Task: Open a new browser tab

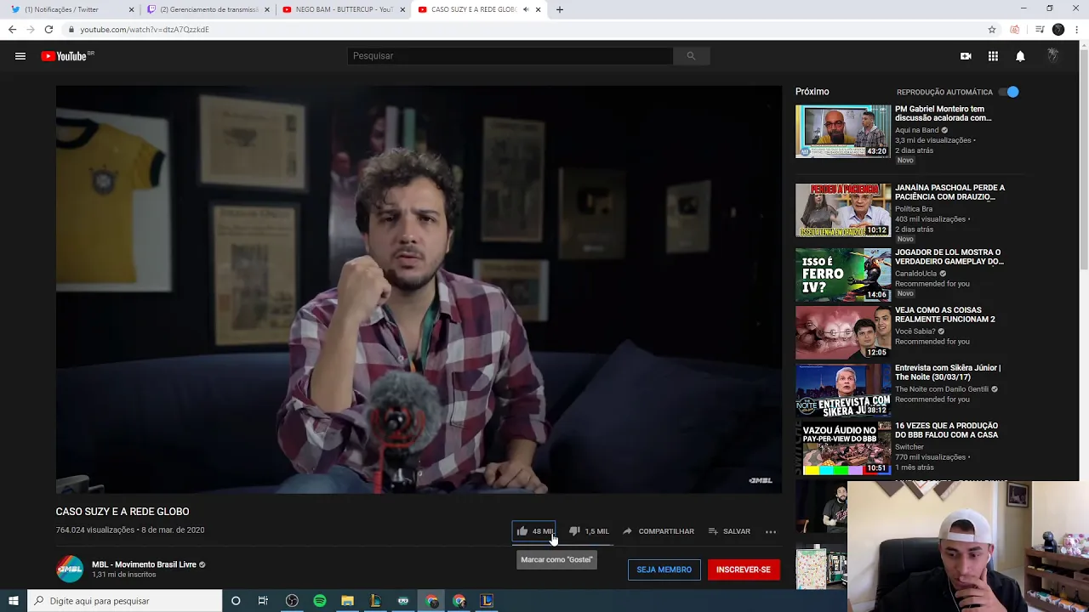Action: click(559, 9)
